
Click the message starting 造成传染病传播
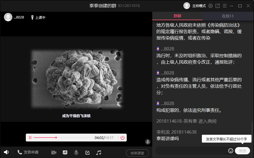point(199,86)
